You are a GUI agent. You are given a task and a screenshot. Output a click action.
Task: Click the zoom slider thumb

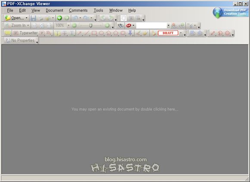(91, 25)
